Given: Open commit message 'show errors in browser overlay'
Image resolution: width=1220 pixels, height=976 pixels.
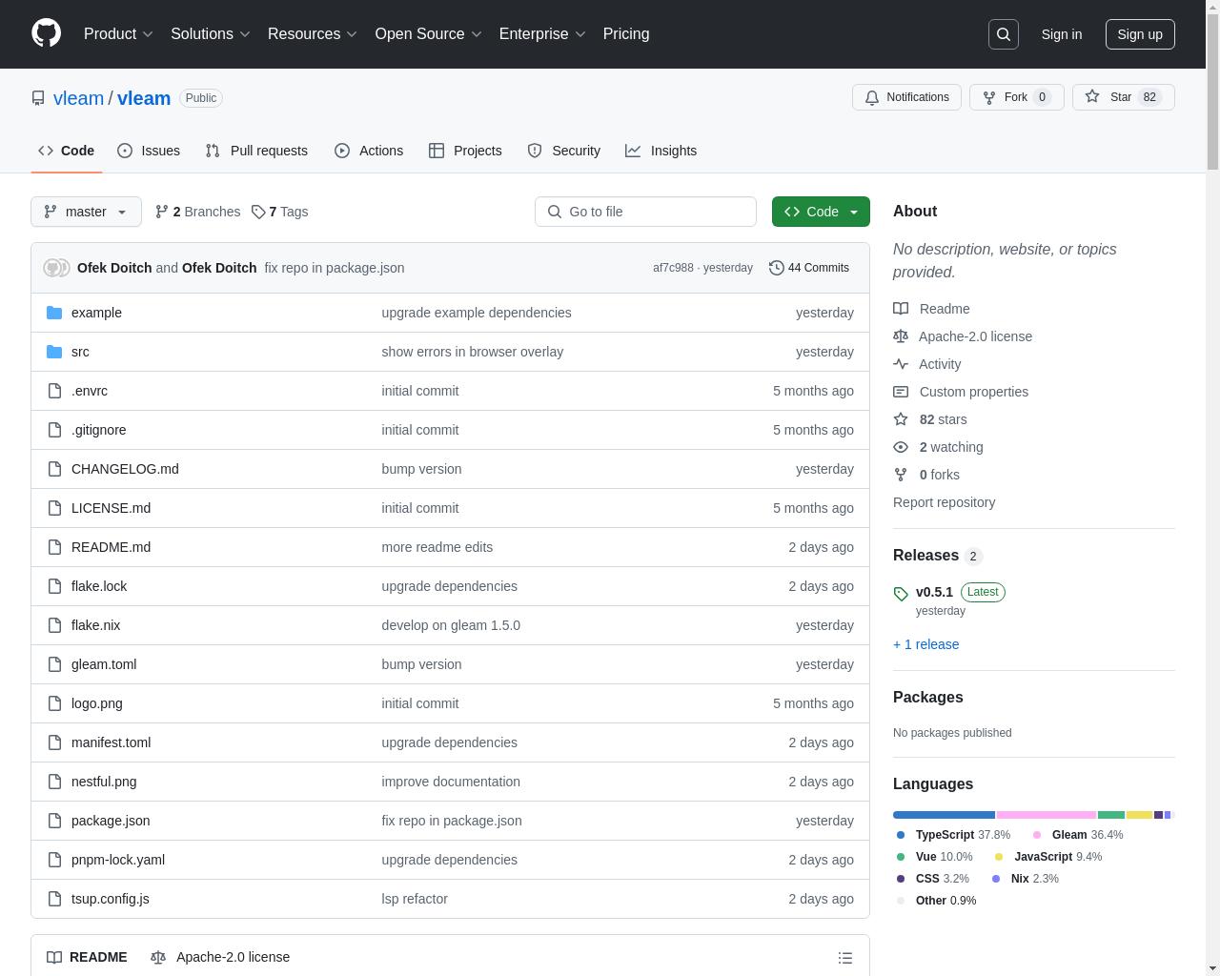Looking at the screenshot, I should tap(473, 352).
